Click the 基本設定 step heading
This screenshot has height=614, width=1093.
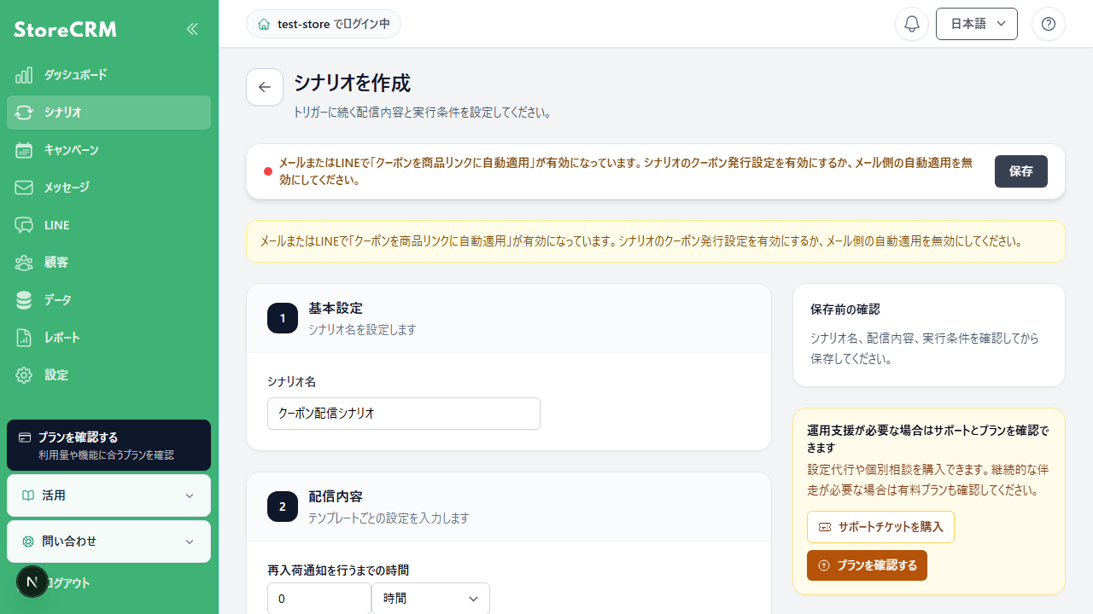(x=336, y=308)
